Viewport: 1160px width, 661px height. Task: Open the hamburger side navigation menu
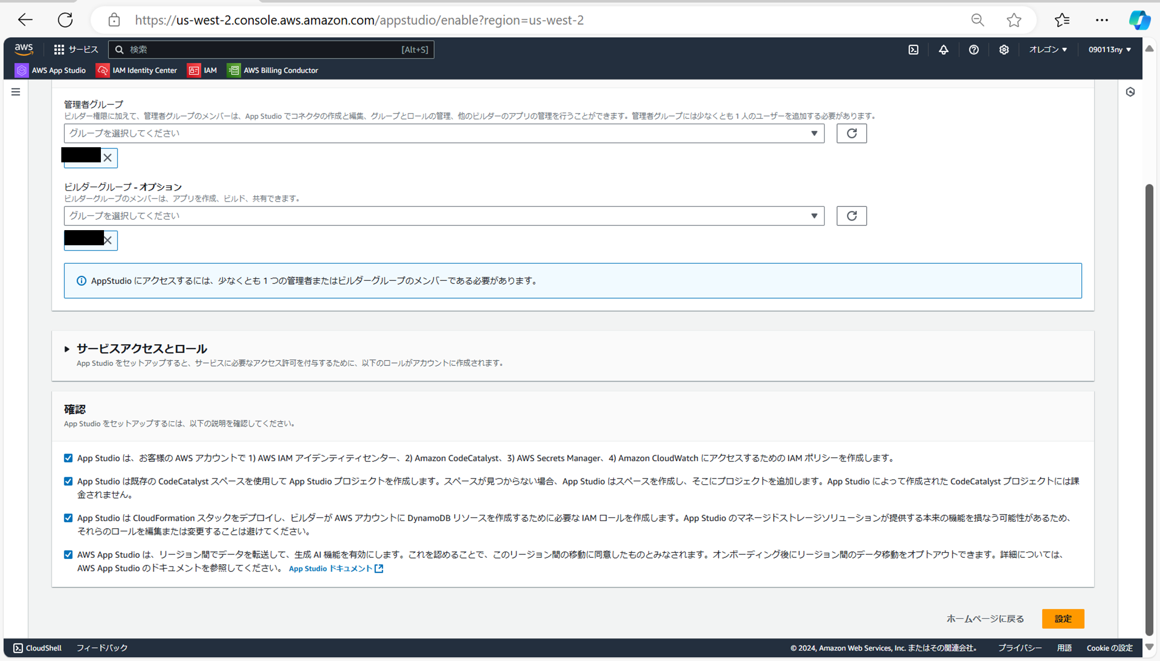coord(16,92)
